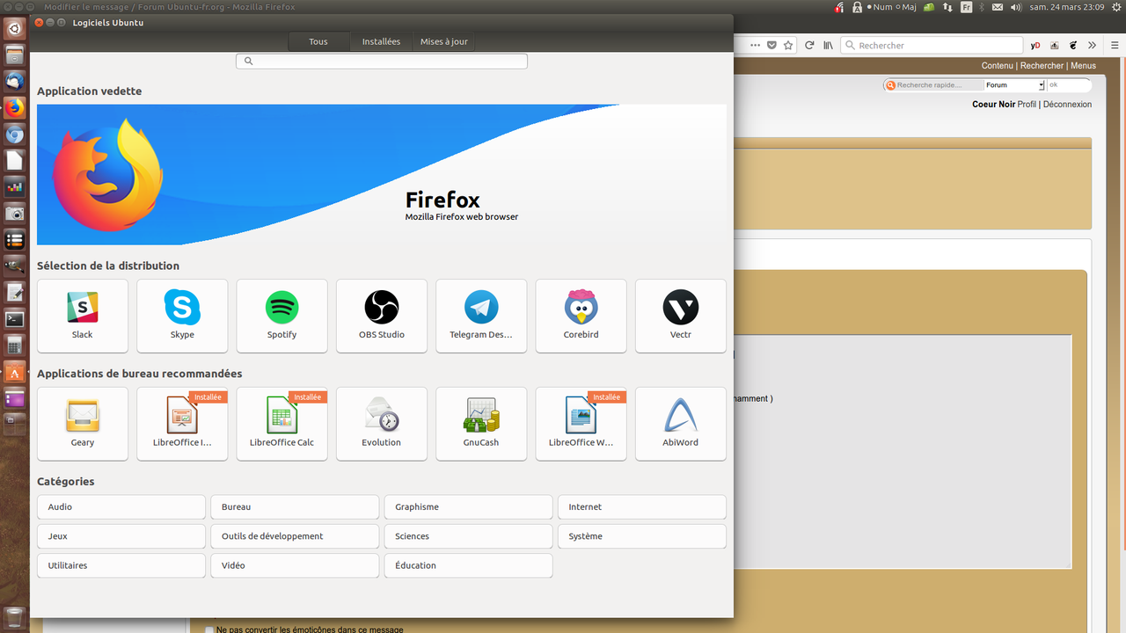Open the Fr keyboard layout indicator
The image size is (1126, 633).
point(967,7)
